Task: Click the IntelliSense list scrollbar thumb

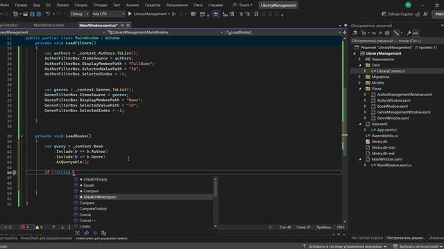Action: [216, 189]
